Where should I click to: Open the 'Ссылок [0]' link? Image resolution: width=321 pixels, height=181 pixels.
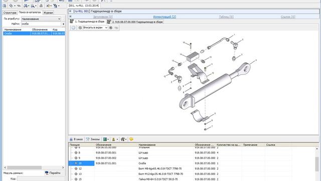tap(288, 17)
